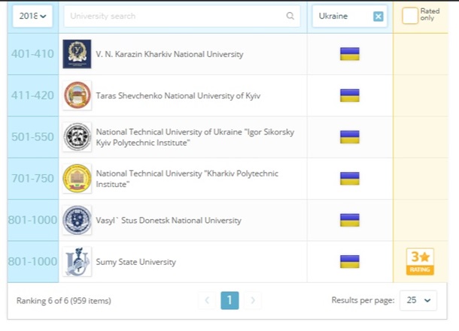Click the Vasyl' Stus Donetsk University logo
459x331 pixels.
pos(77,220)
